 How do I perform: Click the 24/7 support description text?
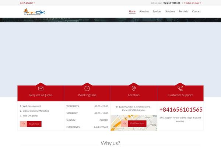tap(180, 119)
